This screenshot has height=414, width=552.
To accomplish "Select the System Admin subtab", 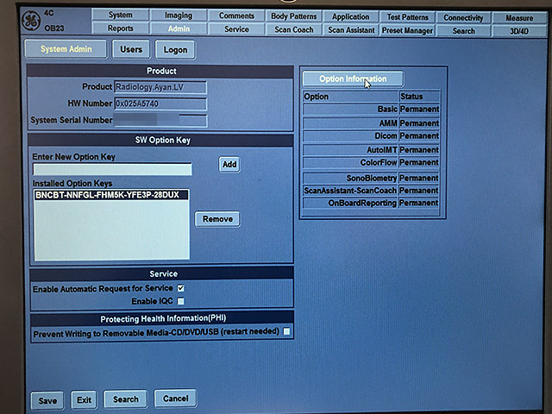I will (x=66, y=49).
